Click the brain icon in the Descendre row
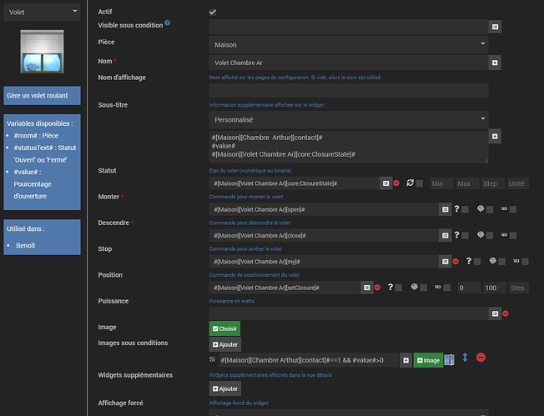This screenshot has width=544, height=416. pyautogui.click(x=481, y=235)
